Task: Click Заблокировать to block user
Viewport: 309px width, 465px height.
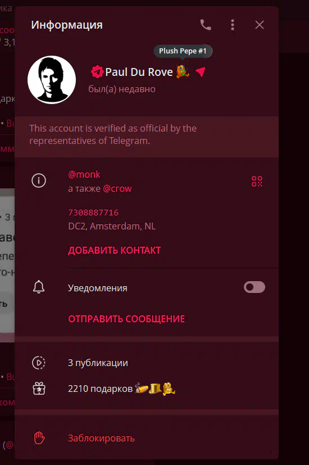Action: [x=101, y=438]
